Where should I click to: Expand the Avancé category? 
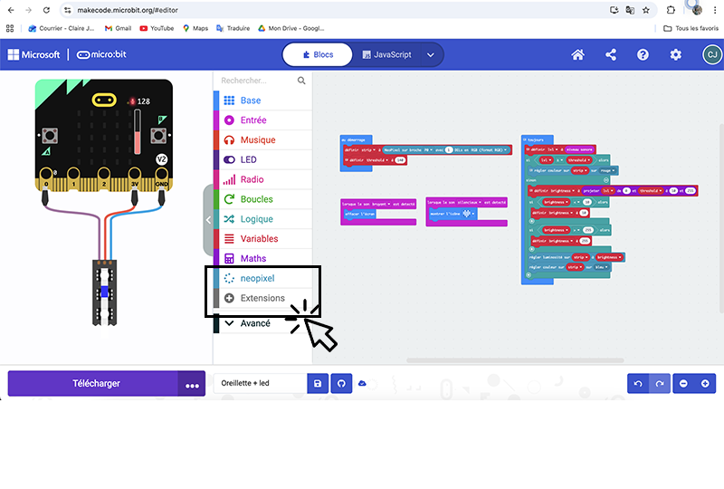click(x=254, y=323)
